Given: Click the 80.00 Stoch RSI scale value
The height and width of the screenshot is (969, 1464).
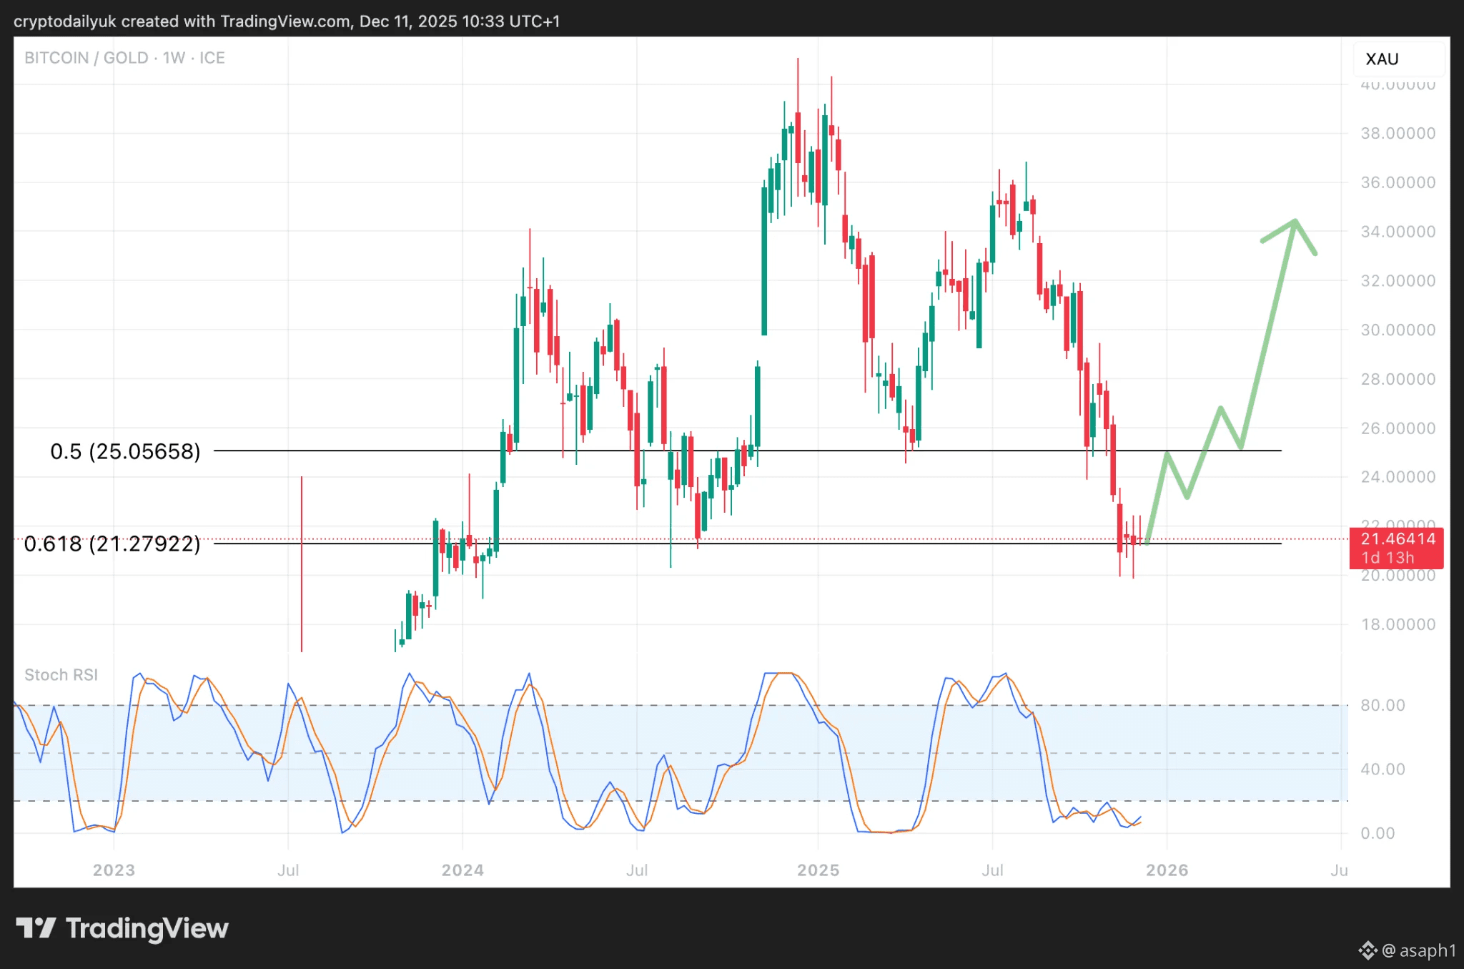Looking at the screenshot, I should point(1383,706).
